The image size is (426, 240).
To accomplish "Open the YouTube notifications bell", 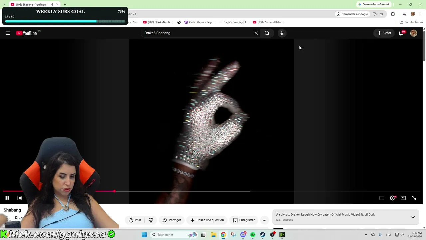I will point(401,33).
